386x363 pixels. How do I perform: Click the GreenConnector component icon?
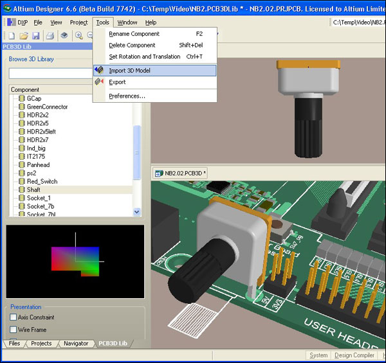click(22, 107)
